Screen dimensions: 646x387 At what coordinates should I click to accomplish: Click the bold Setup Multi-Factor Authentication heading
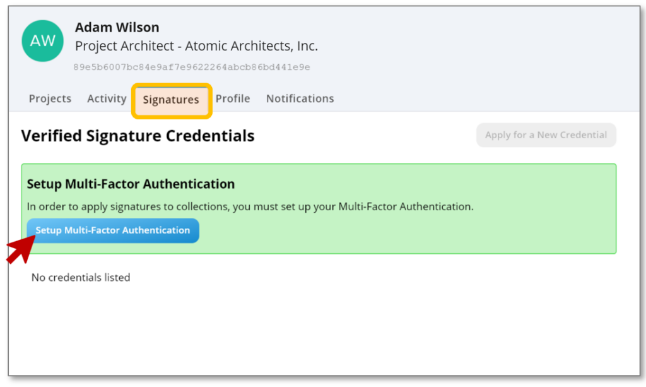click(x=131, y=184)
